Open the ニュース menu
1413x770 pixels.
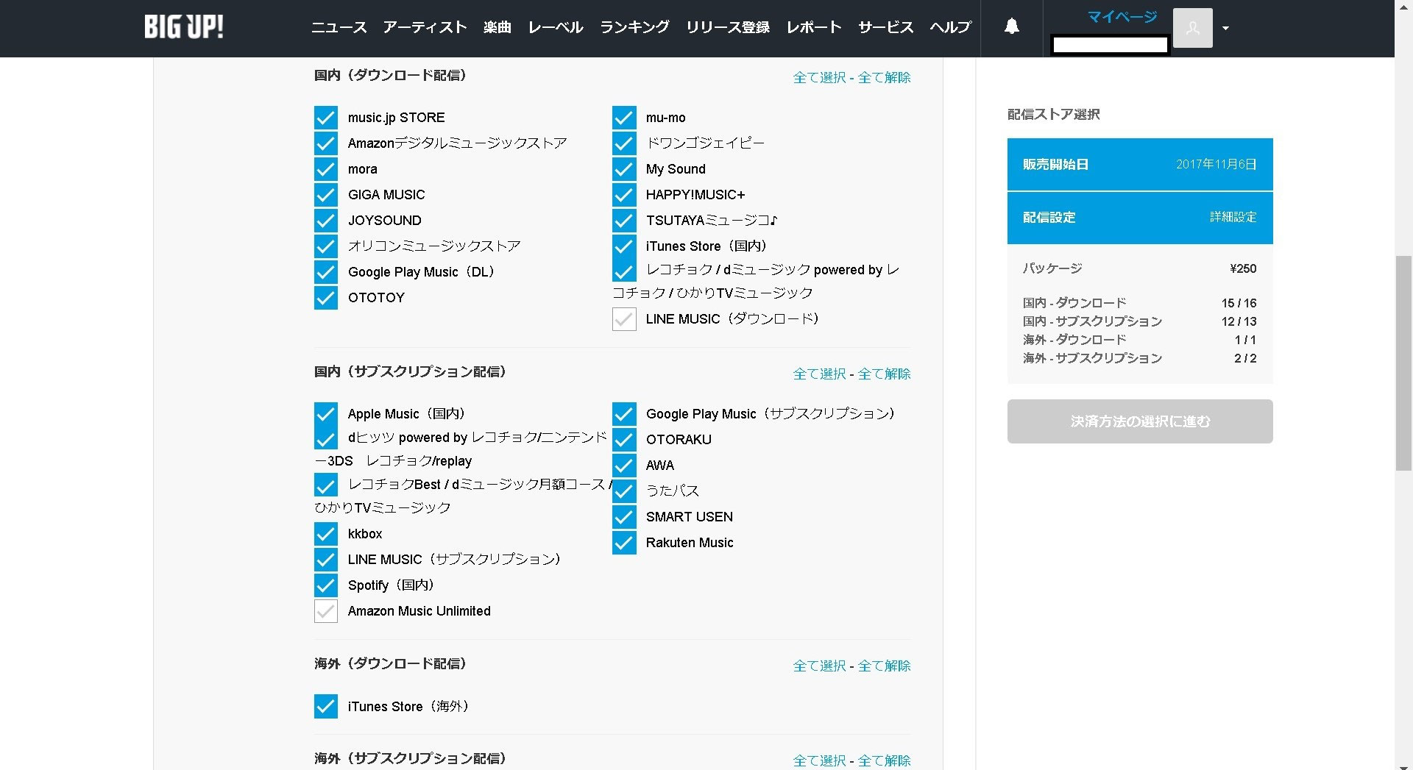click(x=339, y=27)
